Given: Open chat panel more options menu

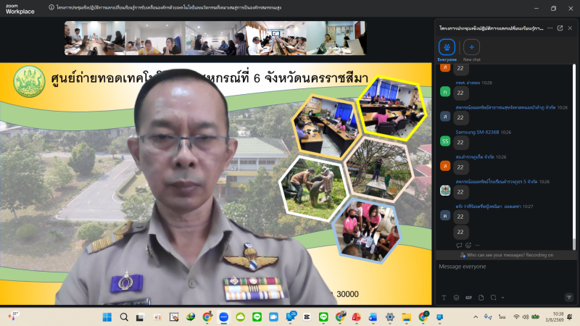Looking at the screenshot, I should (550, 28).
